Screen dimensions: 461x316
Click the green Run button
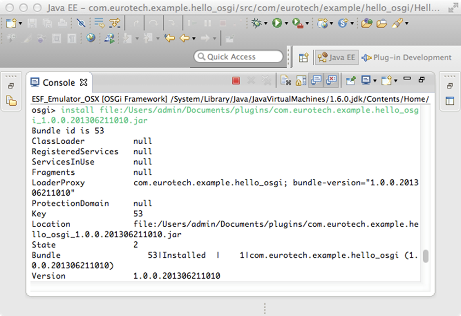[x=277, y=23]
